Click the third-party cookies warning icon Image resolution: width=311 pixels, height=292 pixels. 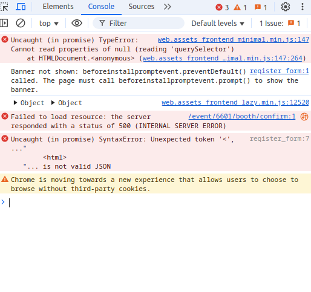click(x=5, y=179)
